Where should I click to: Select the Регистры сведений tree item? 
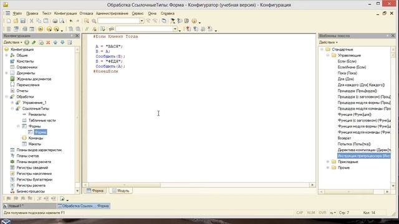[x=32, y=167]
